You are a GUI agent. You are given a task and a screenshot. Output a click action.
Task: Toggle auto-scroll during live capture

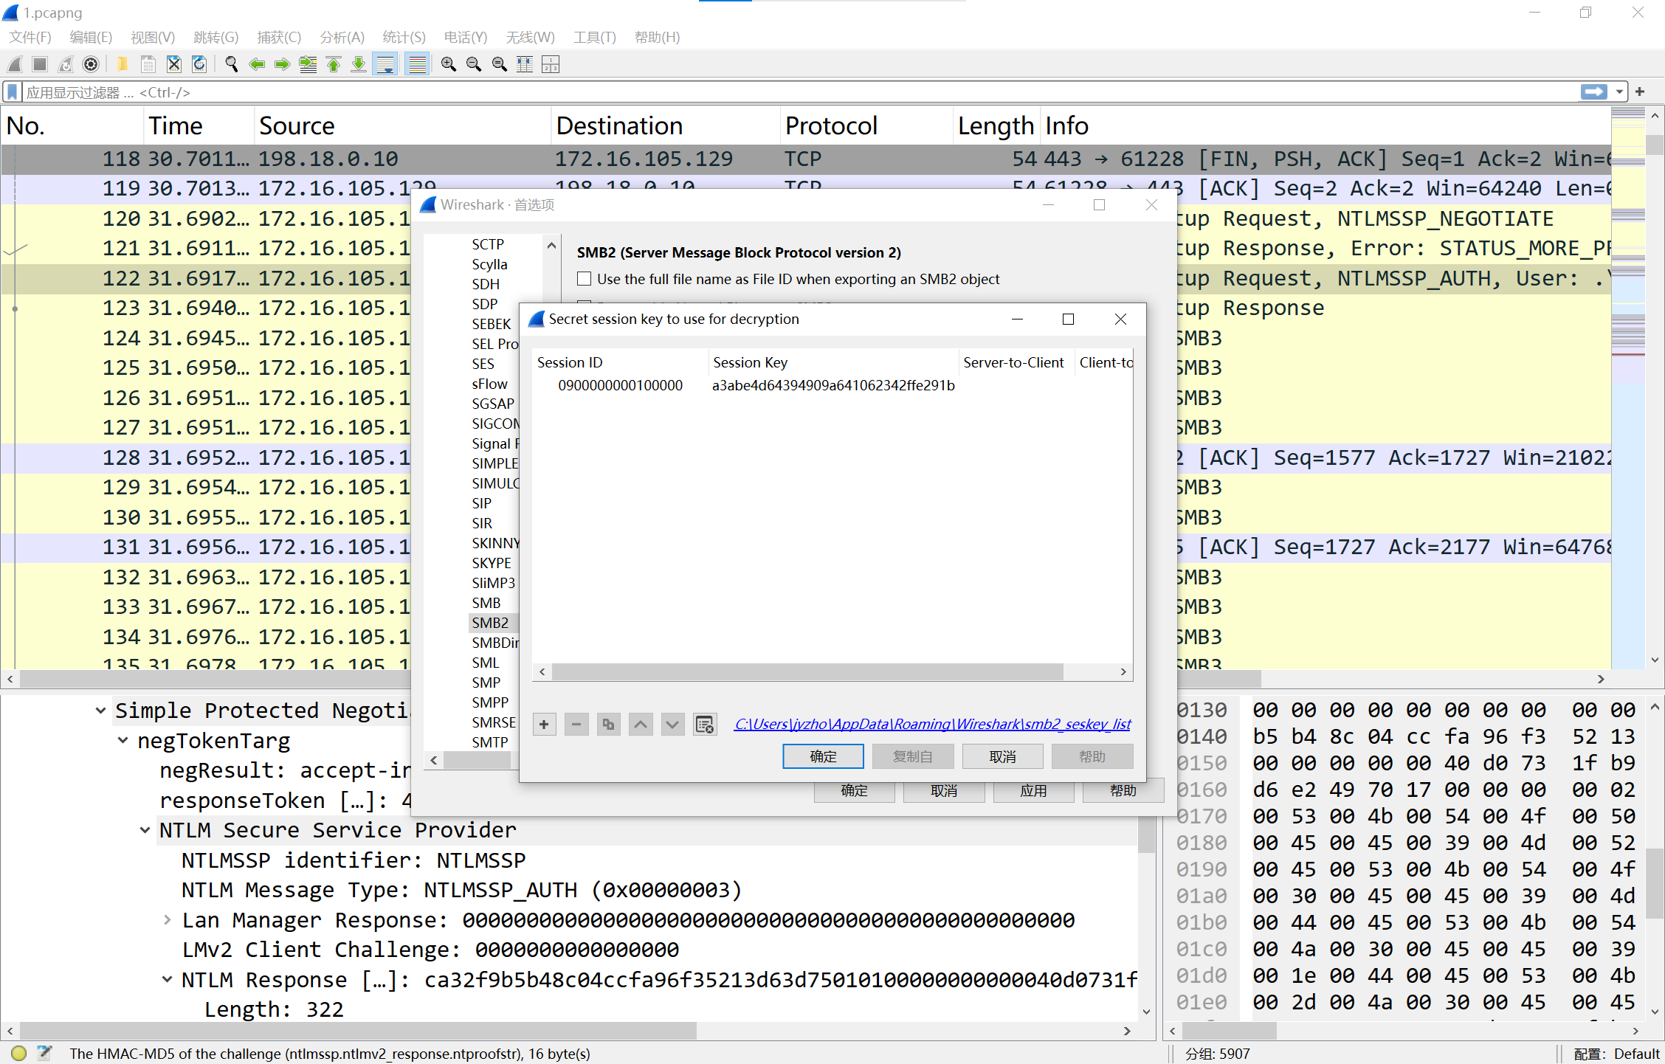(385, 65)
